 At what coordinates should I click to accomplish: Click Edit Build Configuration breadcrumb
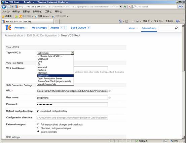click(x=42, y=35)
